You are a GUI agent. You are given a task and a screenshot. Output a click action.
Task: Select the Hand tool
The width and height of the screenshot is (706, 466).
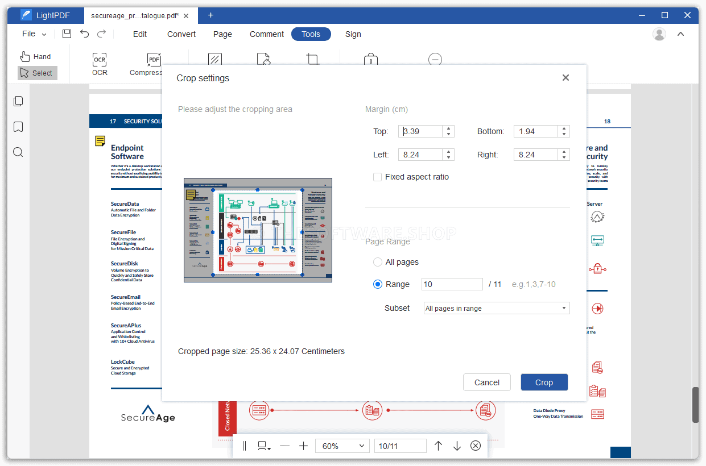(35, 56)
